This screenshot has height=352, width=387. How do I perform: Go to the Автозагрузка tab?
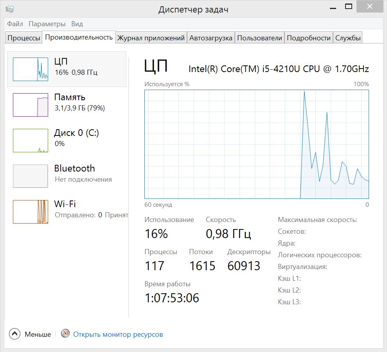(211, 38)
